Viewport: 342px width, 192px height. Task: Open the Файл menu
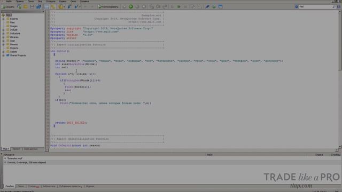(9, 1)
